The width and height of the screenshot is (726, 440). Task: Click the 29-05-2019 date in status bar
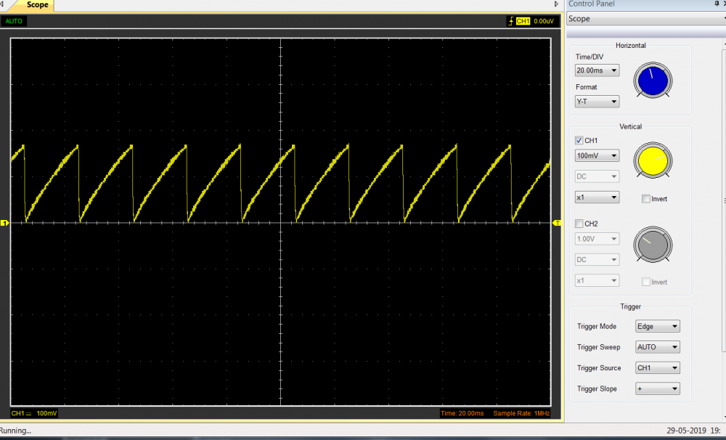coord(686,431)
